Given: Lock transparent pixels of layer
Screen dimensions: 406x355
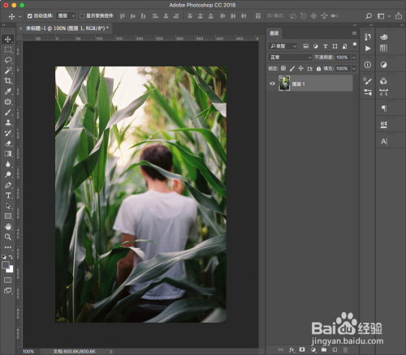Looking at the screenshot, I should [283, 68].
